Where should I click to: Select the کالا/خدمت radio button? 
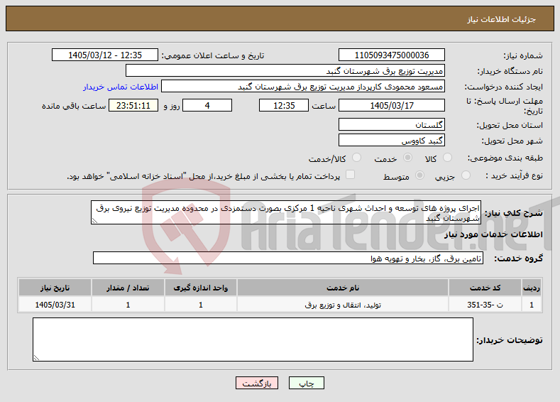356,158
